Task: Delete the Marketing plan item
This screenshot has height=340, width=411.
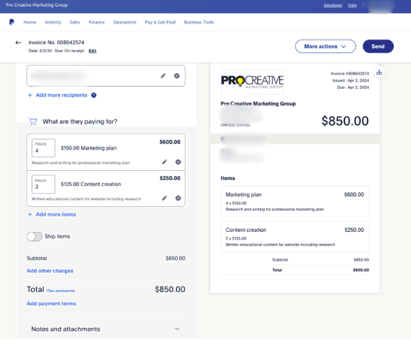Action: pos(178,161)
